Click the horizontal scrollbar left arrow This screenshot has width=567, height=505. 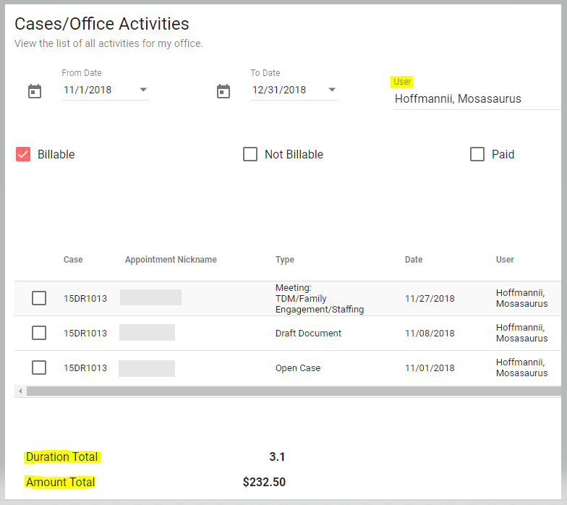click(20, 391)
